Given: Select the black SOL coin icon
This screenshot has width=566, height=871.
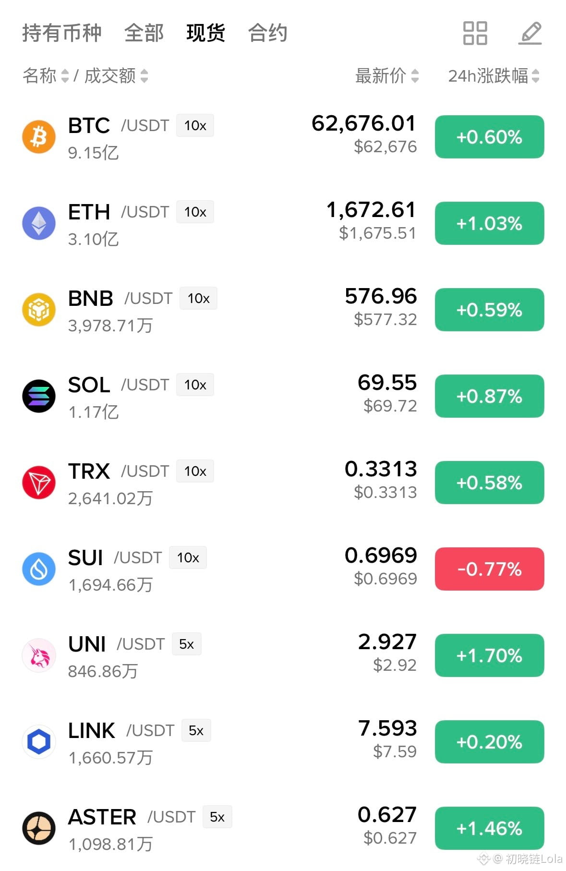Looking at the screenshot, I should (x=39, y=396).
